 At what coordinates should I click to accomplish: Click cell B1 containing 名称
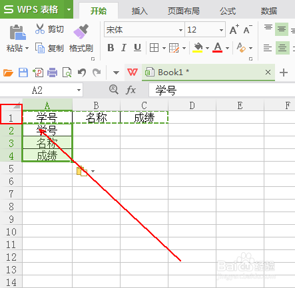pos(96,118)
